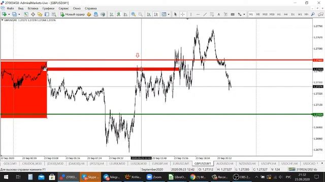Switch to M1 timeframe
This screenshot has height=182, width=325.
click(x=251, y=14)
